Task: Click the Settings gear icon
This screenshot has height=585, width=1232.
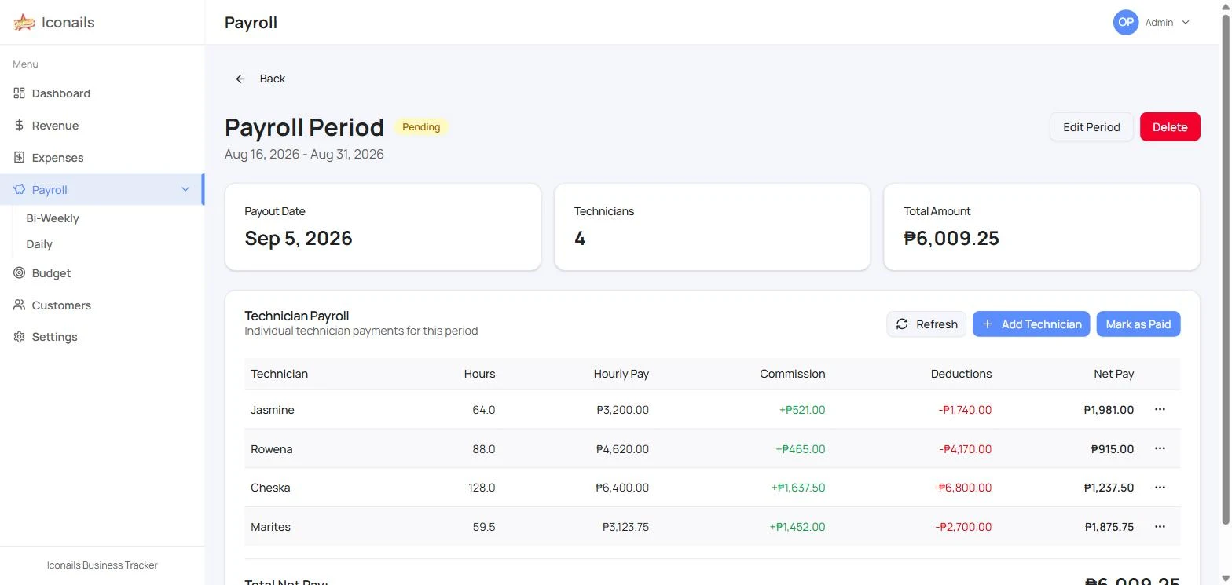Action: (19, 337)
